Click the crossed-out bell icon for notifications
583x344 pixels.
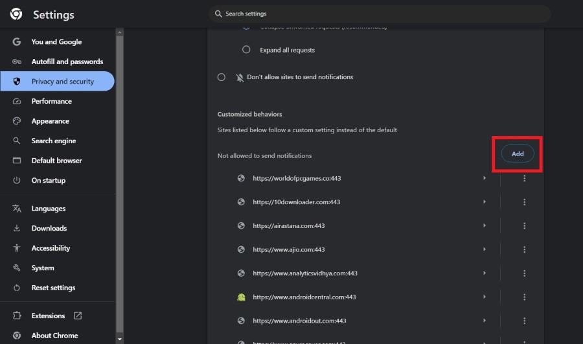point(240,77)
